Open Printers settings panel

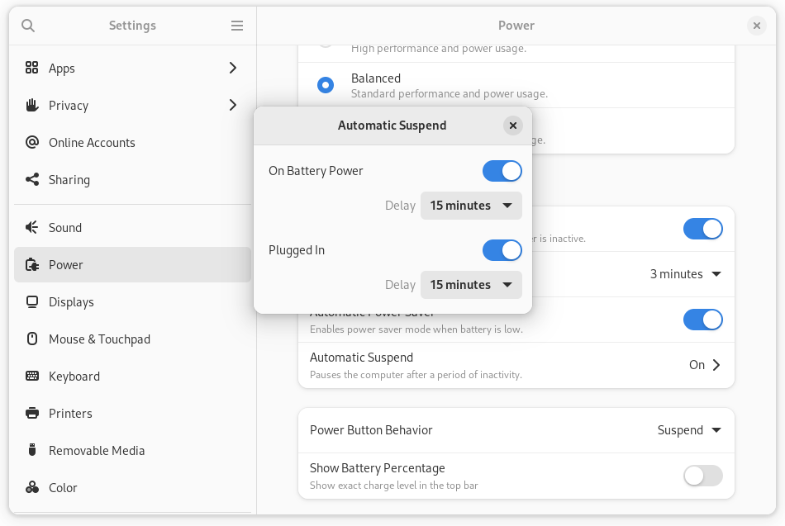pyautogui.click(x=133, y=413)
